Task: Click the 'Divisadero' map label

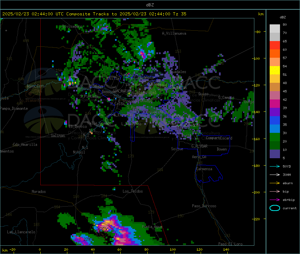Action: tap(72, 26)
